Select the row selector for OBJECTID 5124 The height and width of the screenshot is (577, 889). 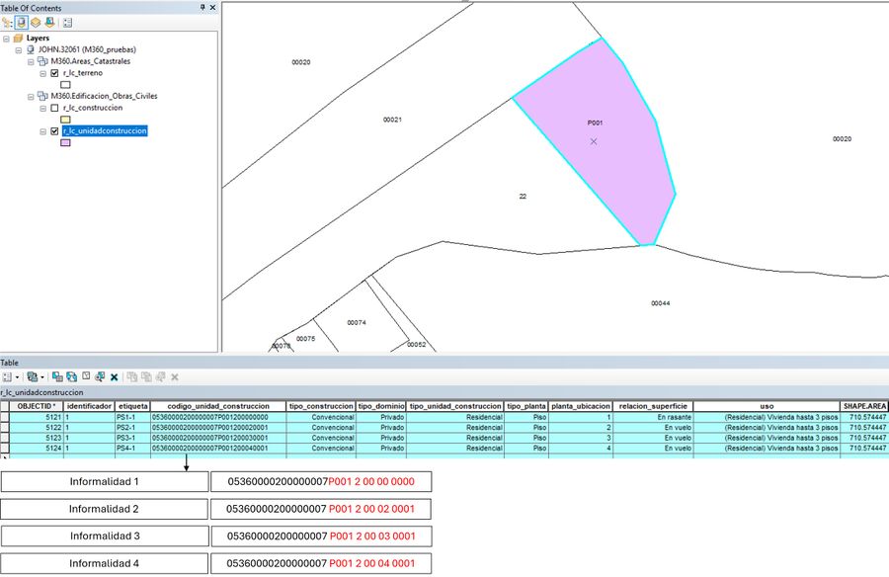point(5,449)
